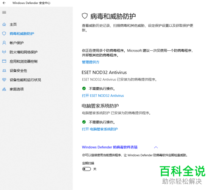Click the person icon for account protection
Viewport: 212px width, 190px height.
[x=4, y=43]
